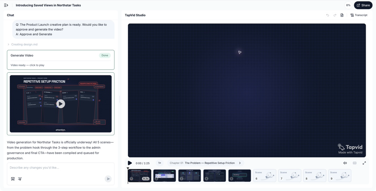The width and height of the screenshot is (376, 191).
Task: Select scene 3 thumbnail
Action: [190, 175]
